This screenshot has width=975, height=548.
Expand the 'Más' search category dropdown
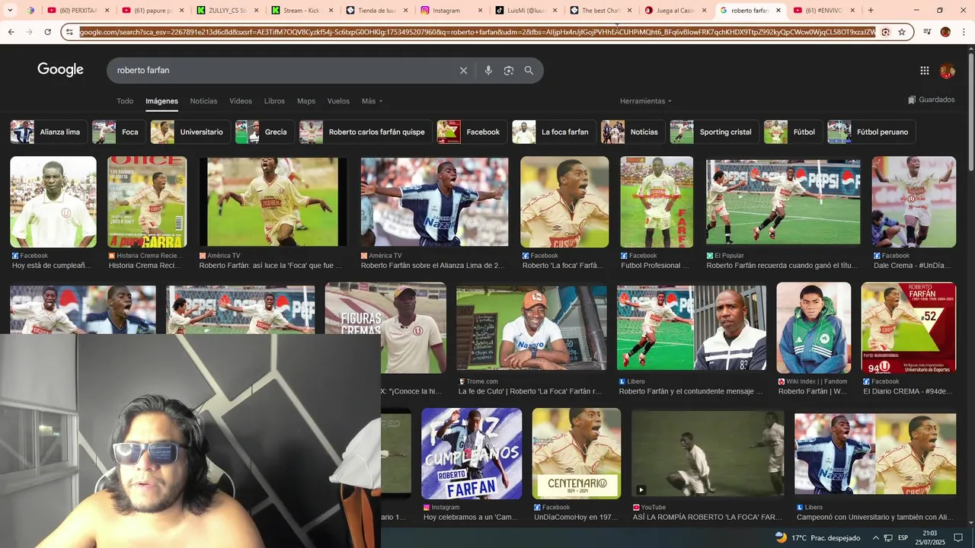click(x=372, y=101)
